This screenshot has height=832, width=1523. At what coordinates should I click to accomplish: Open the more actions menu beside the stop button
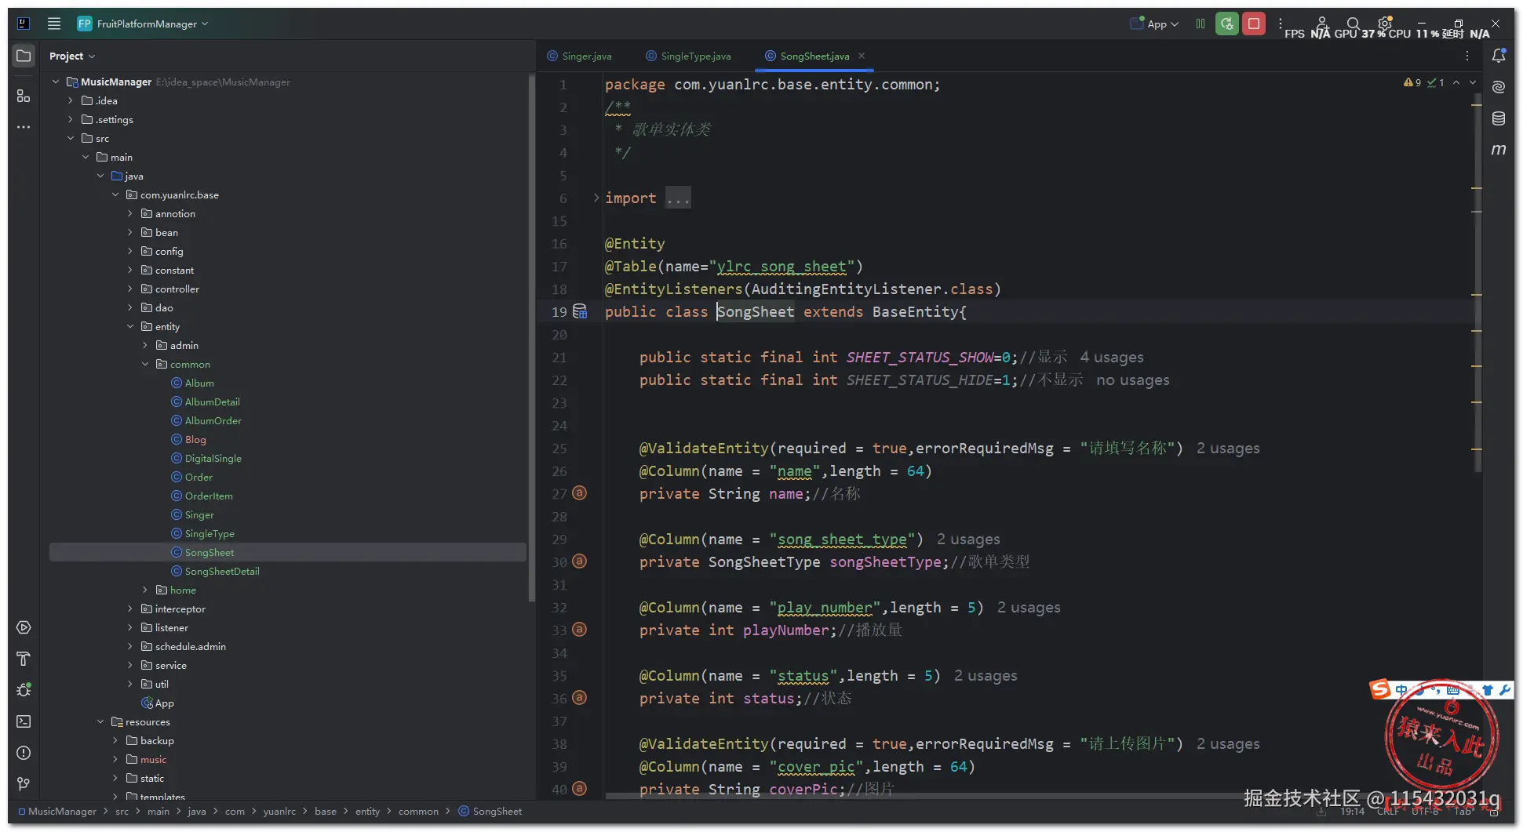1281,24
